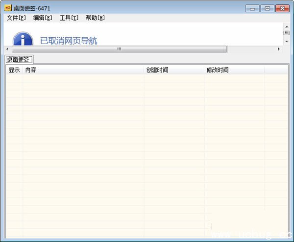Screen dimensions: 294x242
Task: Click the empty notes list area
Action: [x=147, y=157]
